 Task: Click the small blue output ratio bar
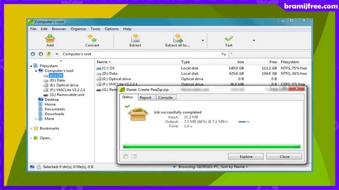244,122
